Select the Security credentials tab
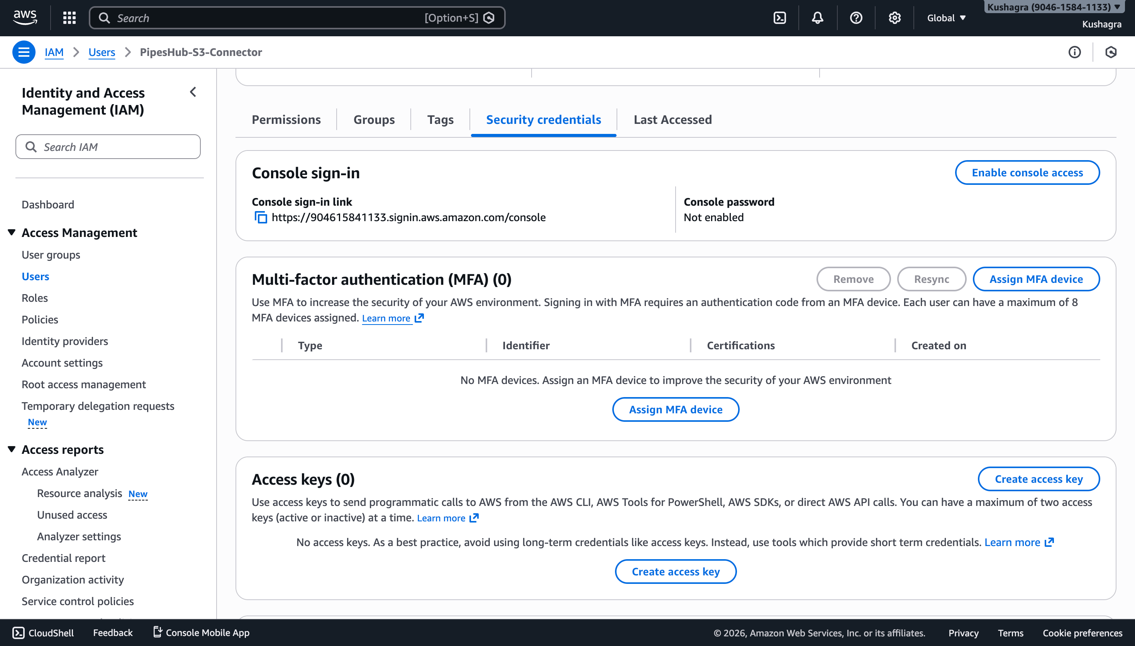Viewport: 1135px width, 646px height. click(x=544, y=120)
